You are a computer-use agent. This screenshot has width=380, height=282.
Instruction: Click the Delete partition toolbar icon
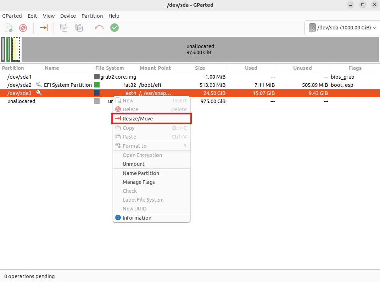(x=23, y=28)
